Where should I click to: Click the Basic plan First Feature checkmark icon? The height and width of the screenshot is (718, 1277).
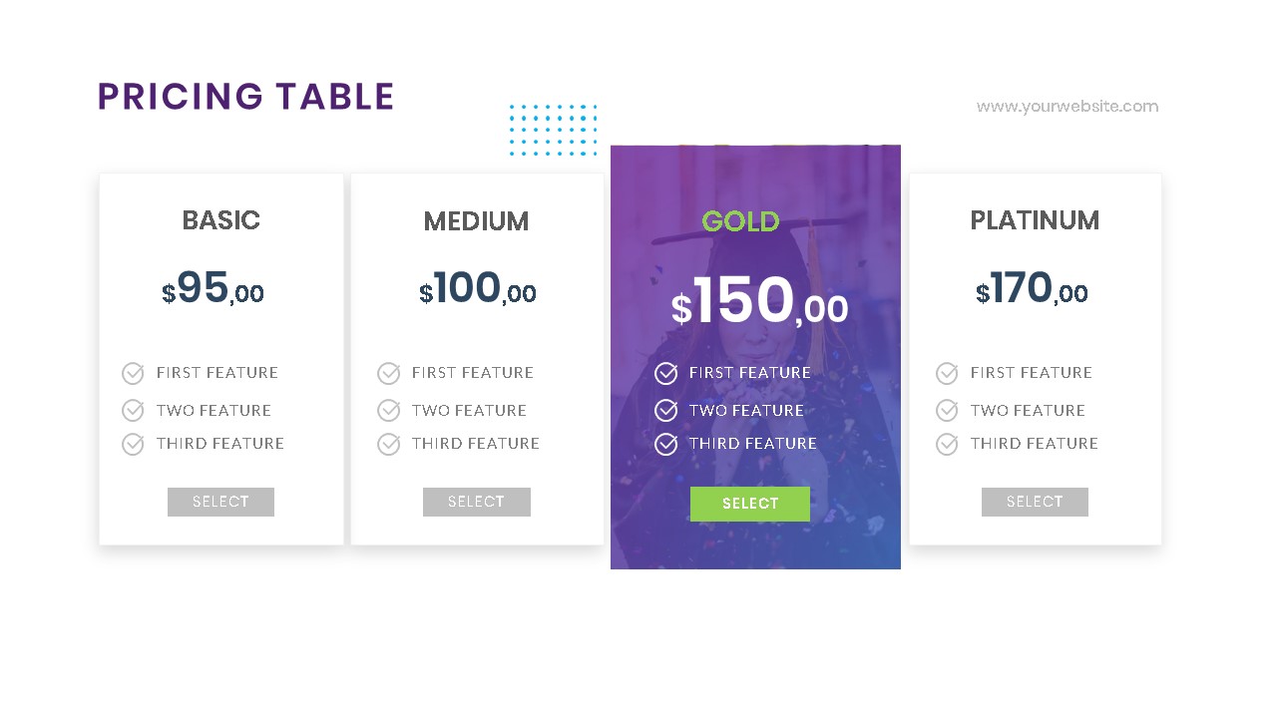point(133,373)
